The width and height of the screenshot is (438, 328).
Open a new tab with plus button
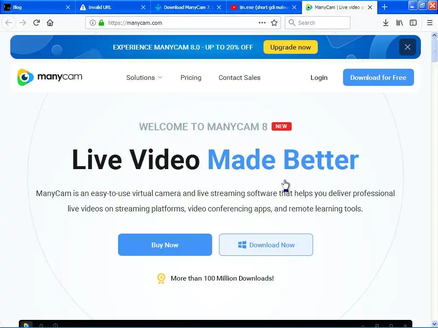click(385, 7)
